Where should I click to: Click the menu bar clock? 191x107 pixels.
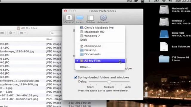[x=183, y=1]
